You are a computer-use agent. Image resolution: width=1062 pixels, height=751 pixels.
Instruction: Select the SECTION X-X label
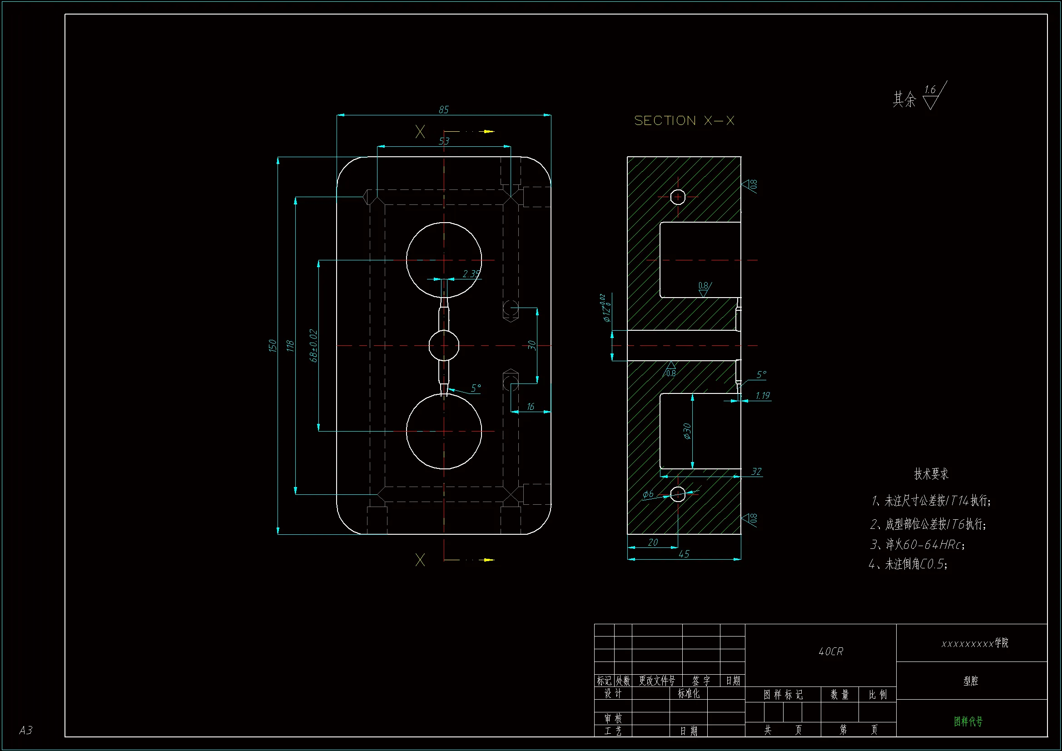pyautogui.click(x=684, y=121)
